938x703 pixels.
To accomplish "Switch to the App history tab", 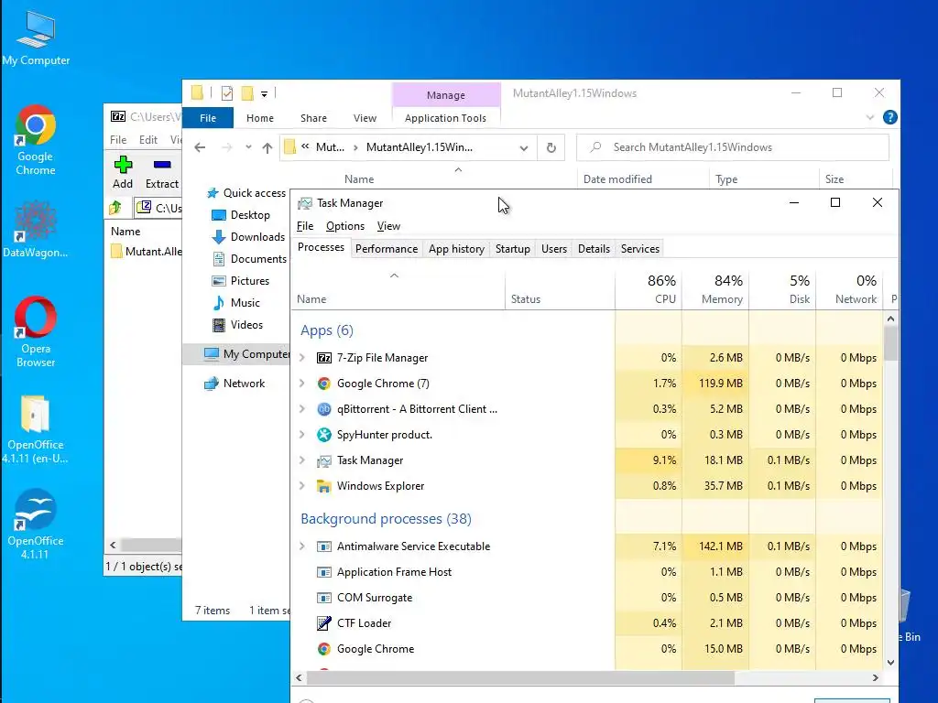I will point(456,249).
